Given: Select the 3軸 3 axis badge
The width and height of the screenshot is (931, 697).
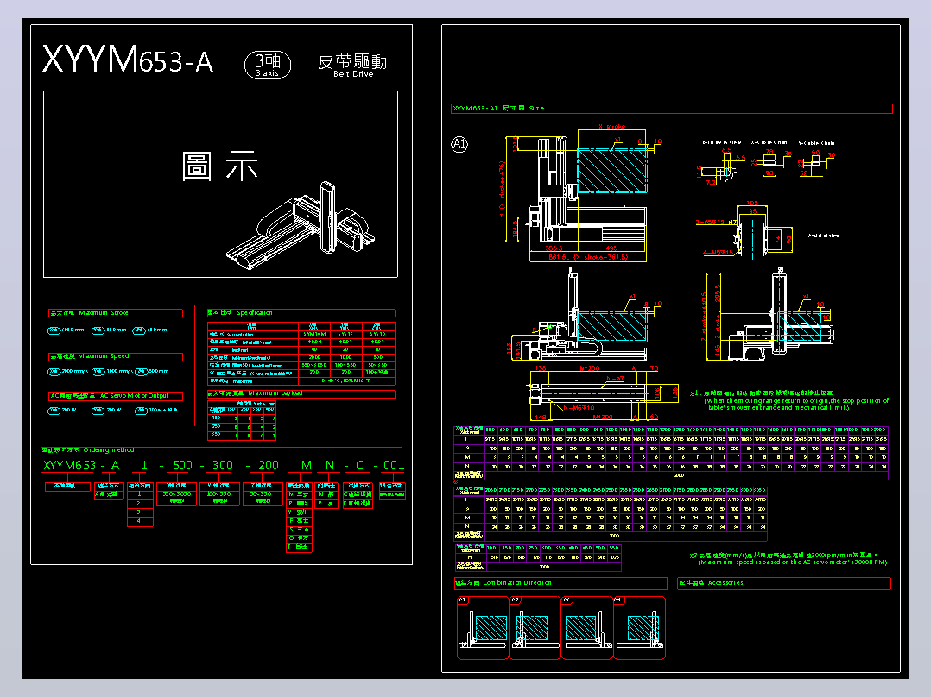Looking at the screenshot, I should click(x=268, y=65).
